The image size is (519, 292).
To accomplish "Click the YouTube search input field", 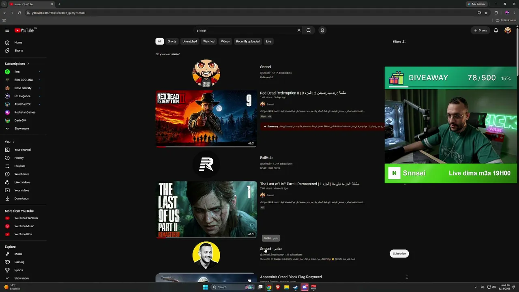I will pyautogui.click(x=245, y=30).
